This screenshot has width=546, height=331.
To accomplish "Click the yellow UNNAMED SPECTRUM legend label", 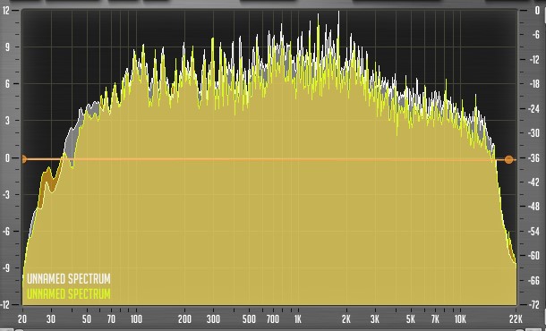I will click(69, 294).
